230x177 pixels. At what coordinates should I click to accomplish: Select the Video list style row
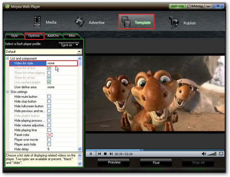(43, 63)
